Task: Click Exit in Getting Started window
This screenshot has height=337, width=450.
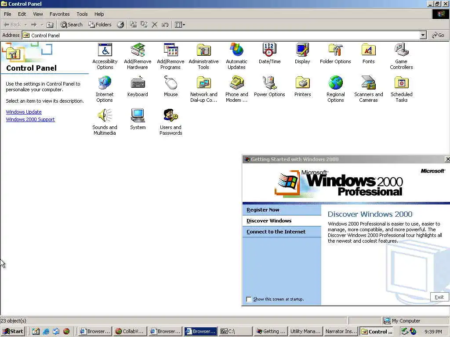Action: [439, 297]
